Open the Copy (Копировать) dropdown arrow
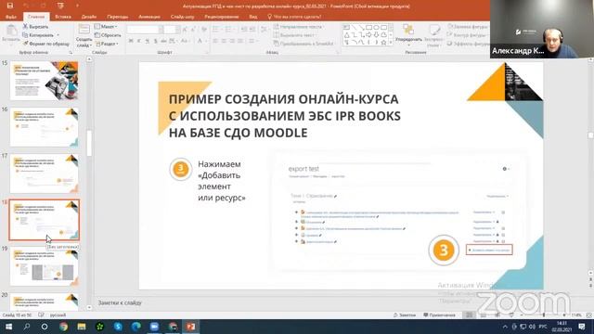The height and width of the screenshot is (334, 594). [x=58, y=35]
